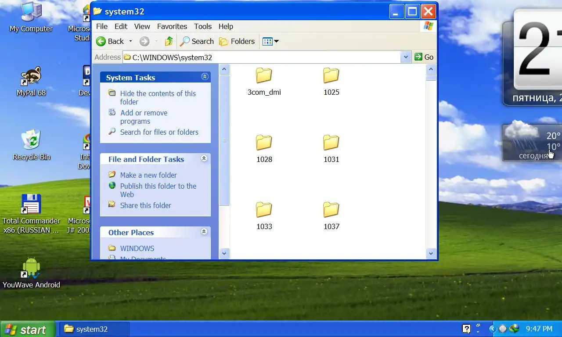Click the file list scrollbar thumb
Image resolution: width=562 pixels, height=337 pixels.
pos(431,78)
